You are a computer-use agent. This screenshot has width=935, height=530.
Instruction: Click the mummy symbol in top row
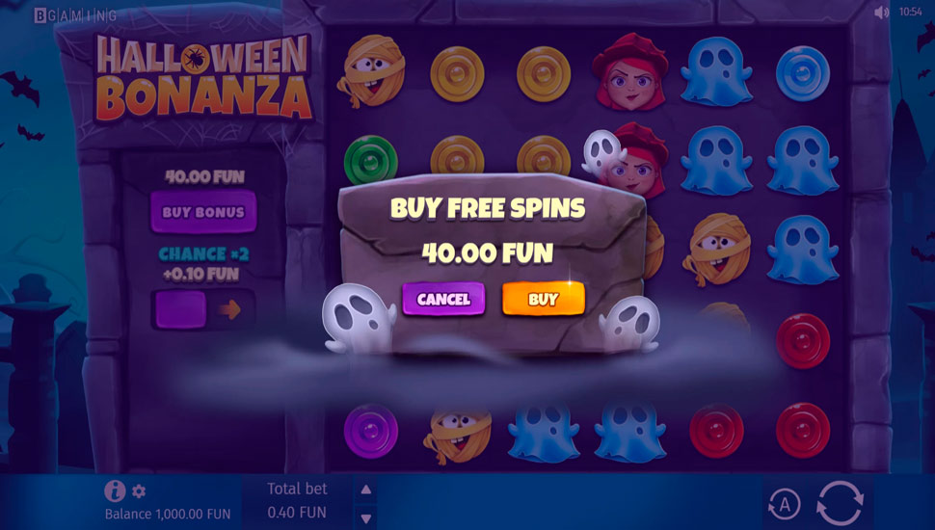[x=371, y=71]
